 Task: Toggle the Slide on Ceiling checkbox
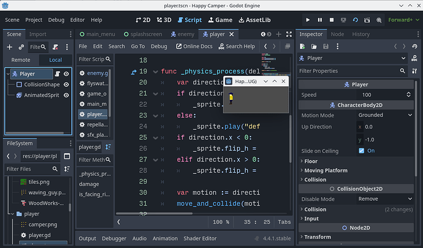click(362, 151)
